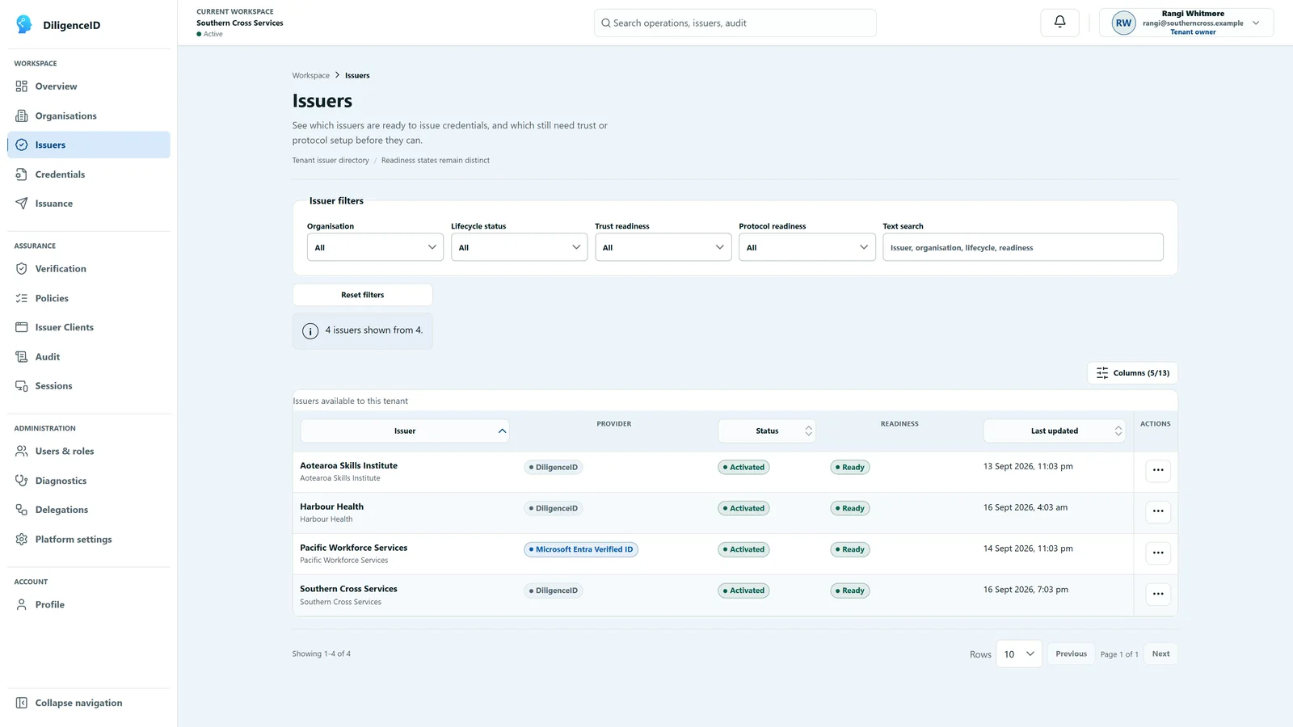This screenshot has height=727, width=1293.
Task: Click the Next page button
Action: pos(1160,653)
